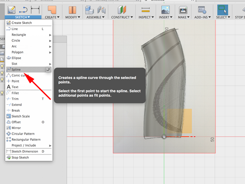Expand the Arc submenu
The height and width of the screenshot is (184, 245).
tap(29, 46)
